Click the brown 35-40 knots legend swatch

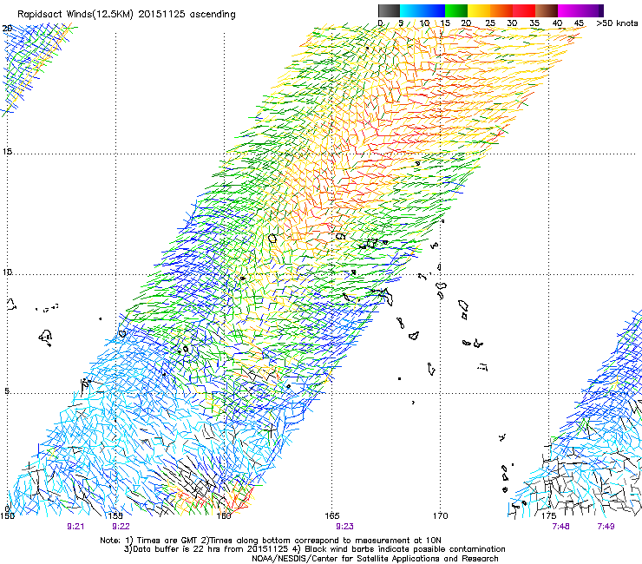coord(547,10)
